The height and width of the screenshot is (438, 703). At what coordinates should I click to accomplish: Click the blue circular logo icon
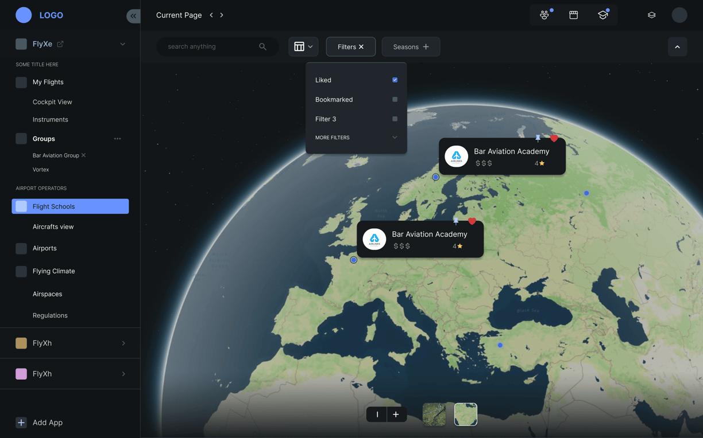[x=24, y=15]
